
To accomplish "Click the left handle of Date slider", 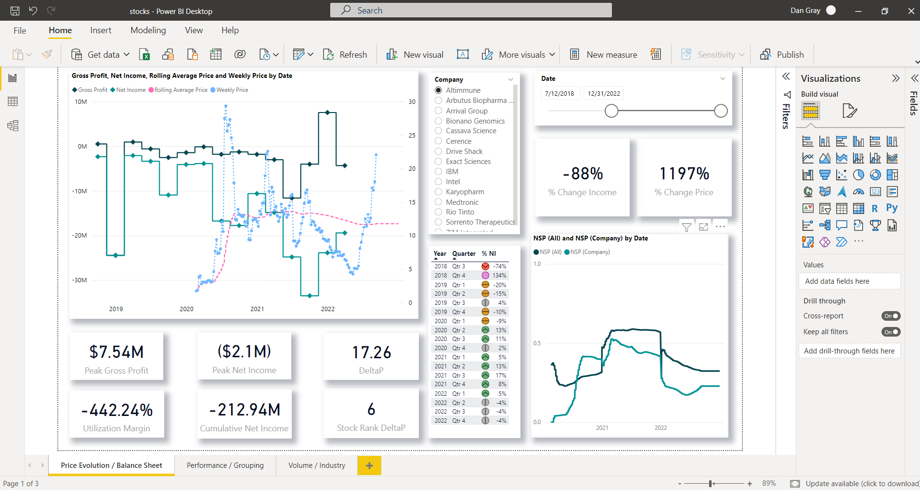I will (611, 111).
